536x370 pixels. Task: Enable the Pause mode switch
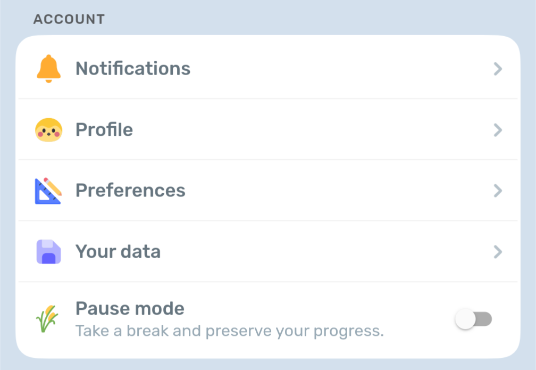coord(473,319)
